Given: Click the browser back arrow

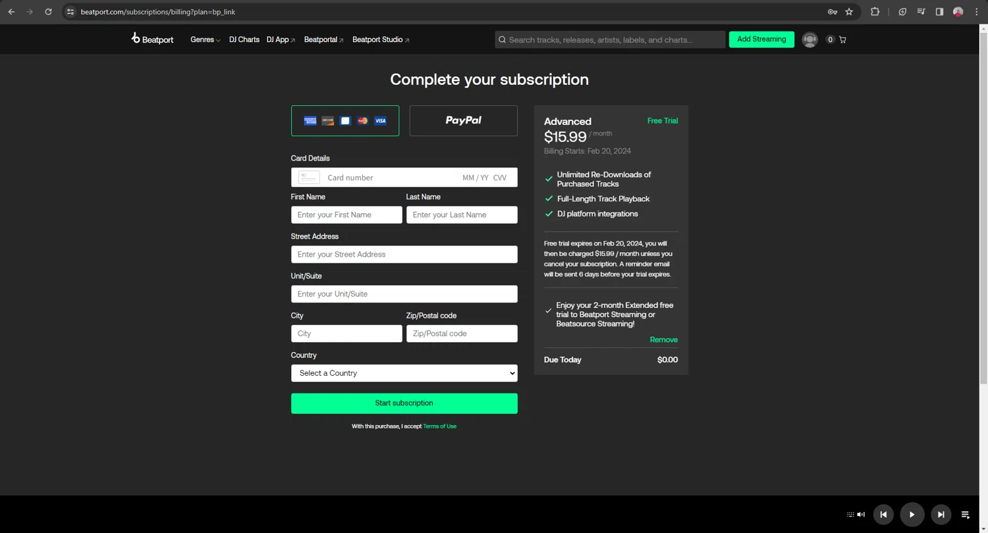Looking at the screenshot, I should pyautogui.click(x=11, y=12).
